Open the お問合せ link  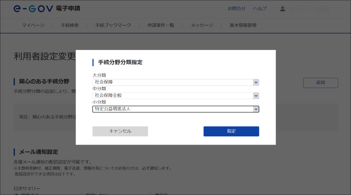236,8
